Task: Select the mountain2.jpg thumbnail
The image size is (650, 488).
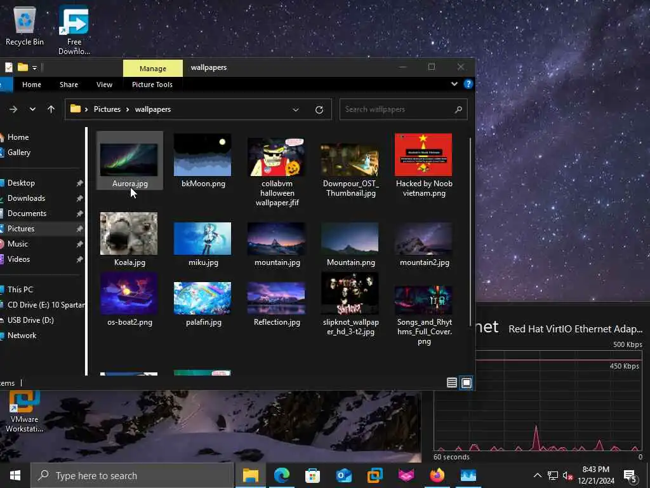Action: [x=423, y=239]
